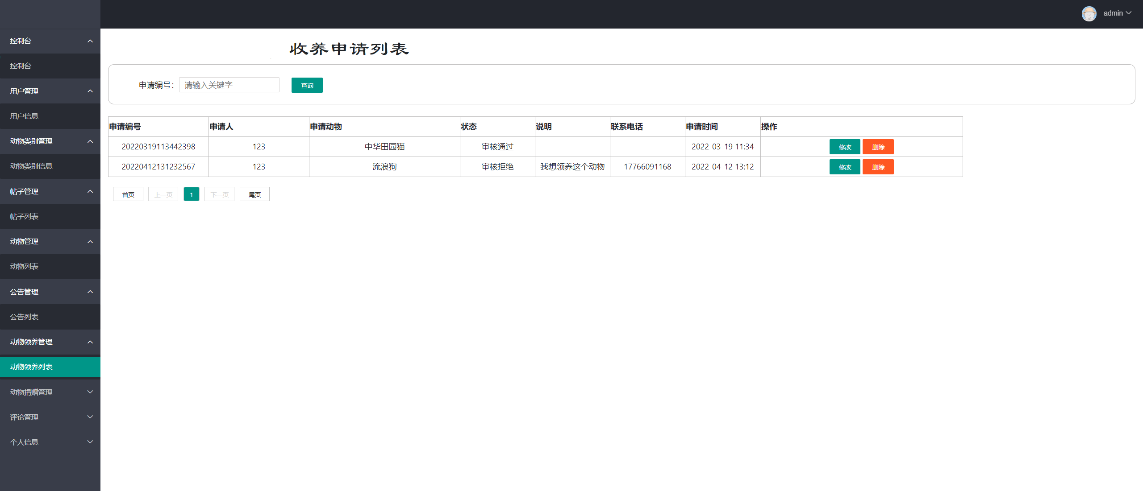Open the admin user dropdown
The height and width of the screenshot is (491, 1143).
[x=1117, y=13]
